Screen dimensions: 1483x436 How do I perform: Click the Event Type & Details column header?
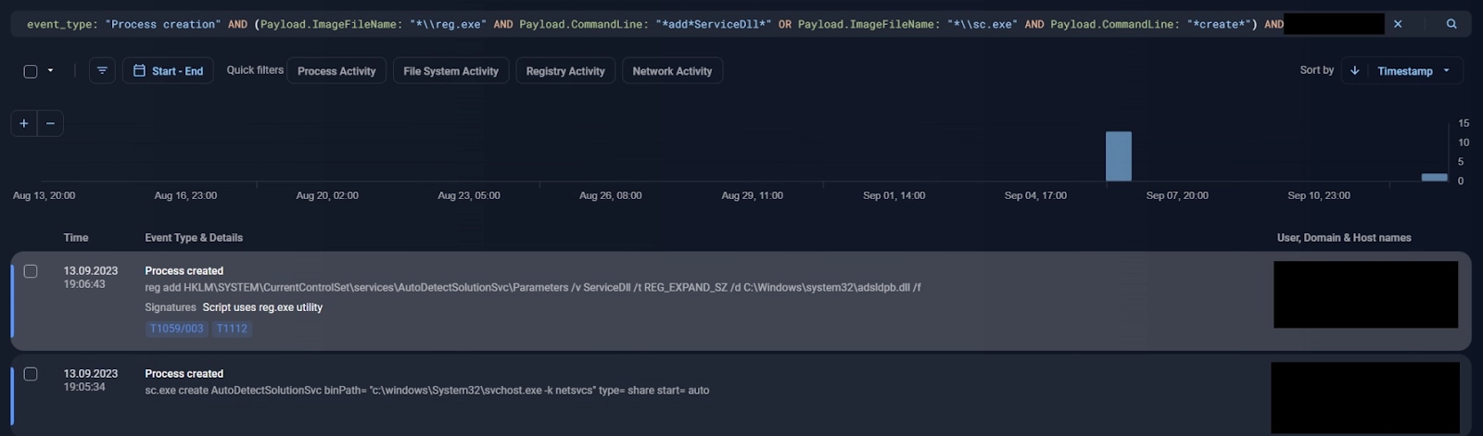pos(194,238)
